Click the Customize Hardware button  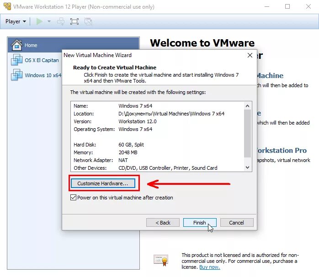(x=103, y=183)
